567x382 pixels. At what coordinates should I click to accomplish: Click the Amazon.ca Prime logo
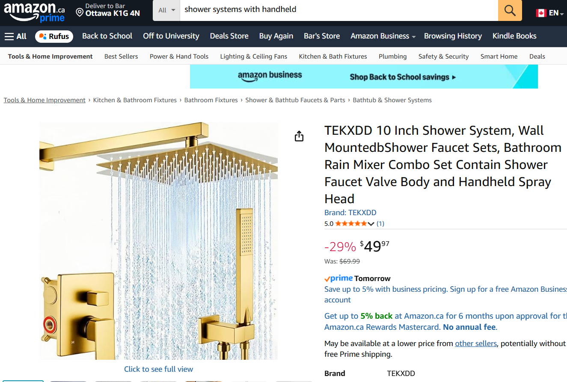click(x=34, y=12)
